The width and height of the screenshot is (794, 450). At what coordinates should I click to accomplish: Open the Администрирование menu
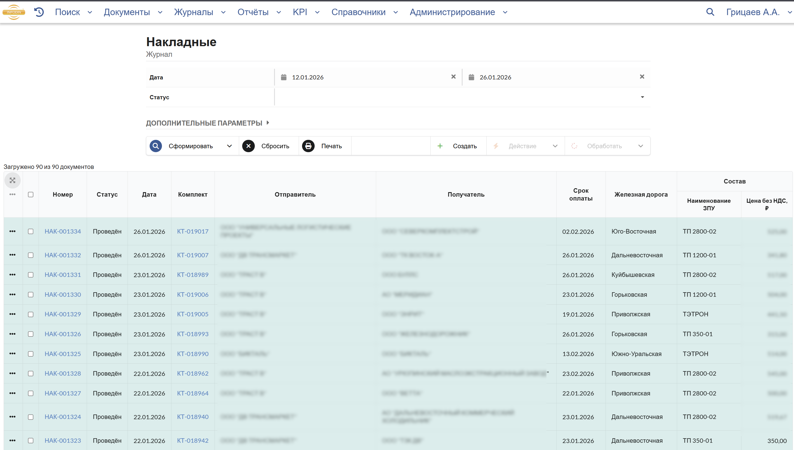(x=459, y=12)
